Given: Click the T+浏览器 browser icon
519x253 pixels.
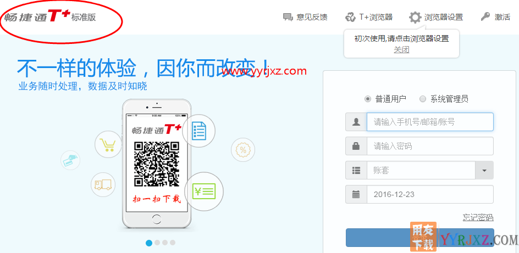Looking at the screenshot, I should click(x=350, y=17).
